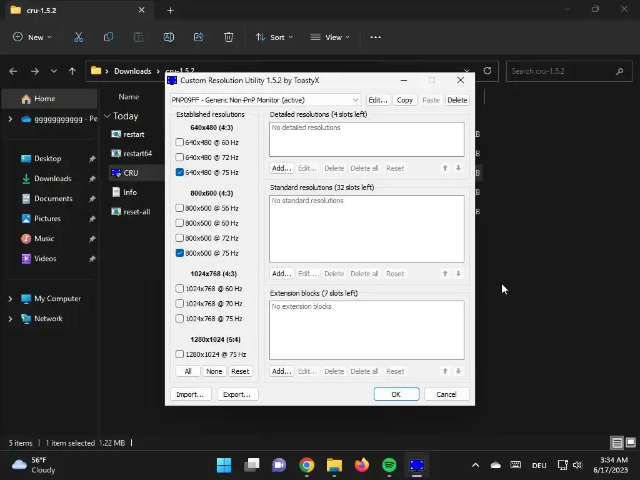Move detailed resolution up with the arrow
The image size is (640, 480).
click(445, 167)
